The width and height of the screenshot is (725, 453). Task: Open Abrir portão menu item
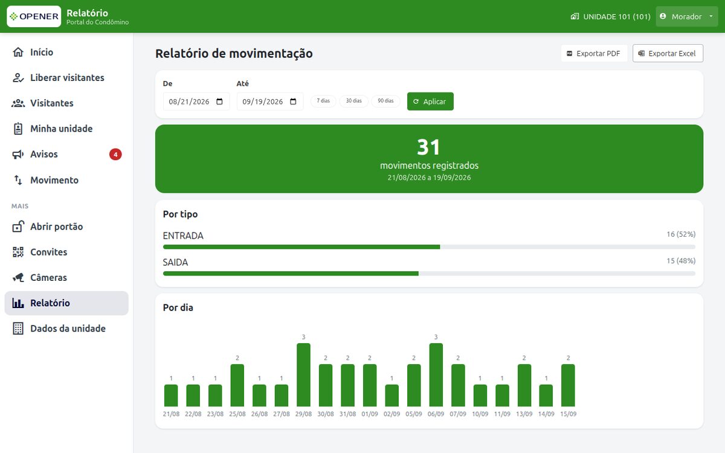click(x=66, y=226)
